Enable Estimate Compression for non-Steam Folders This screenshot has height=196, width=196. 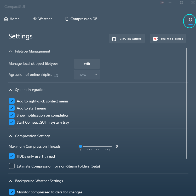tap(12, 166)
